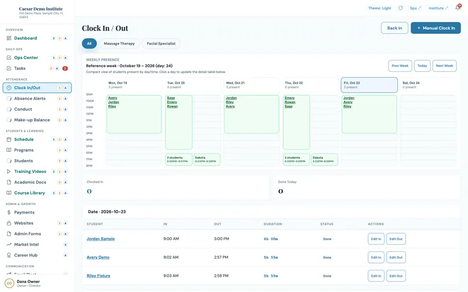Click Sage in Tuesday presence block
The image size is (468, 292).
(171, 98)
